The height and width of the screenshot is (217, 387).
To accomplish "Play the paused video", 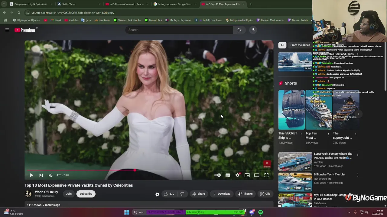I will click(x=31, y=175).
